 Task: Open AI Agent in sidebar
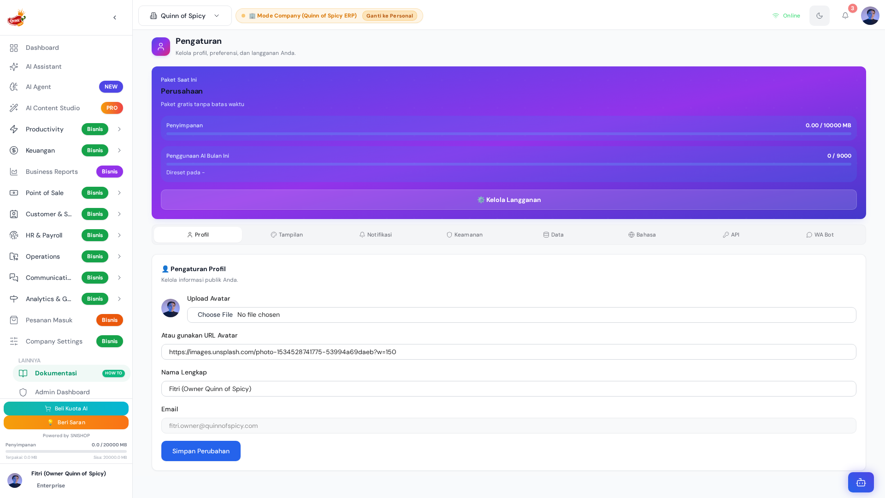click(66, 87)
